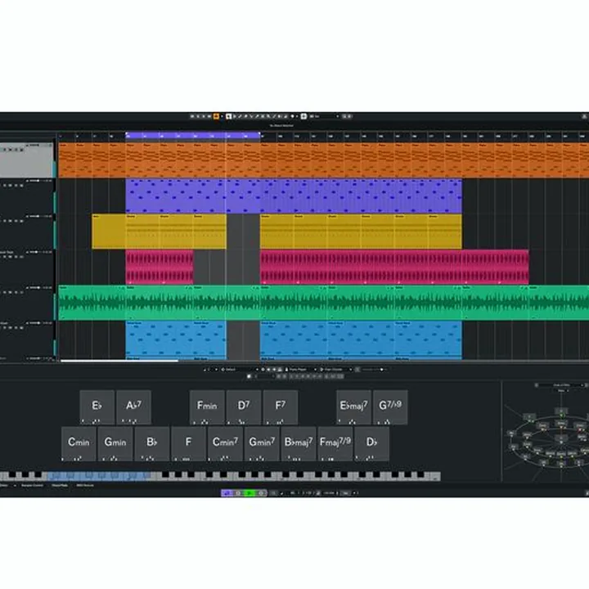Viewport: 589px width, 589px height.
Task: Select the purple MIDI clip on second track
Action: tap(294, 196)
